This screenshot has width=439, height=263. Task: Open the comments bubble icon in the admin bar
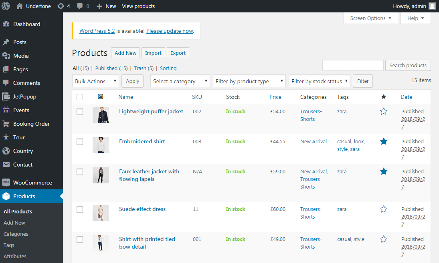80,6
